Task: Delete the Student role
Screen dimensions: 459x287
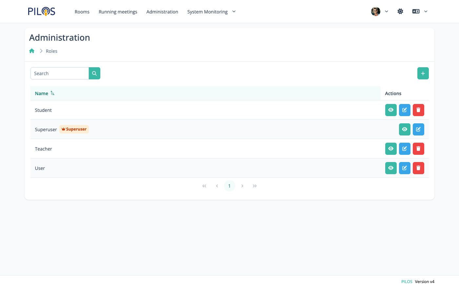Action: 418,110
